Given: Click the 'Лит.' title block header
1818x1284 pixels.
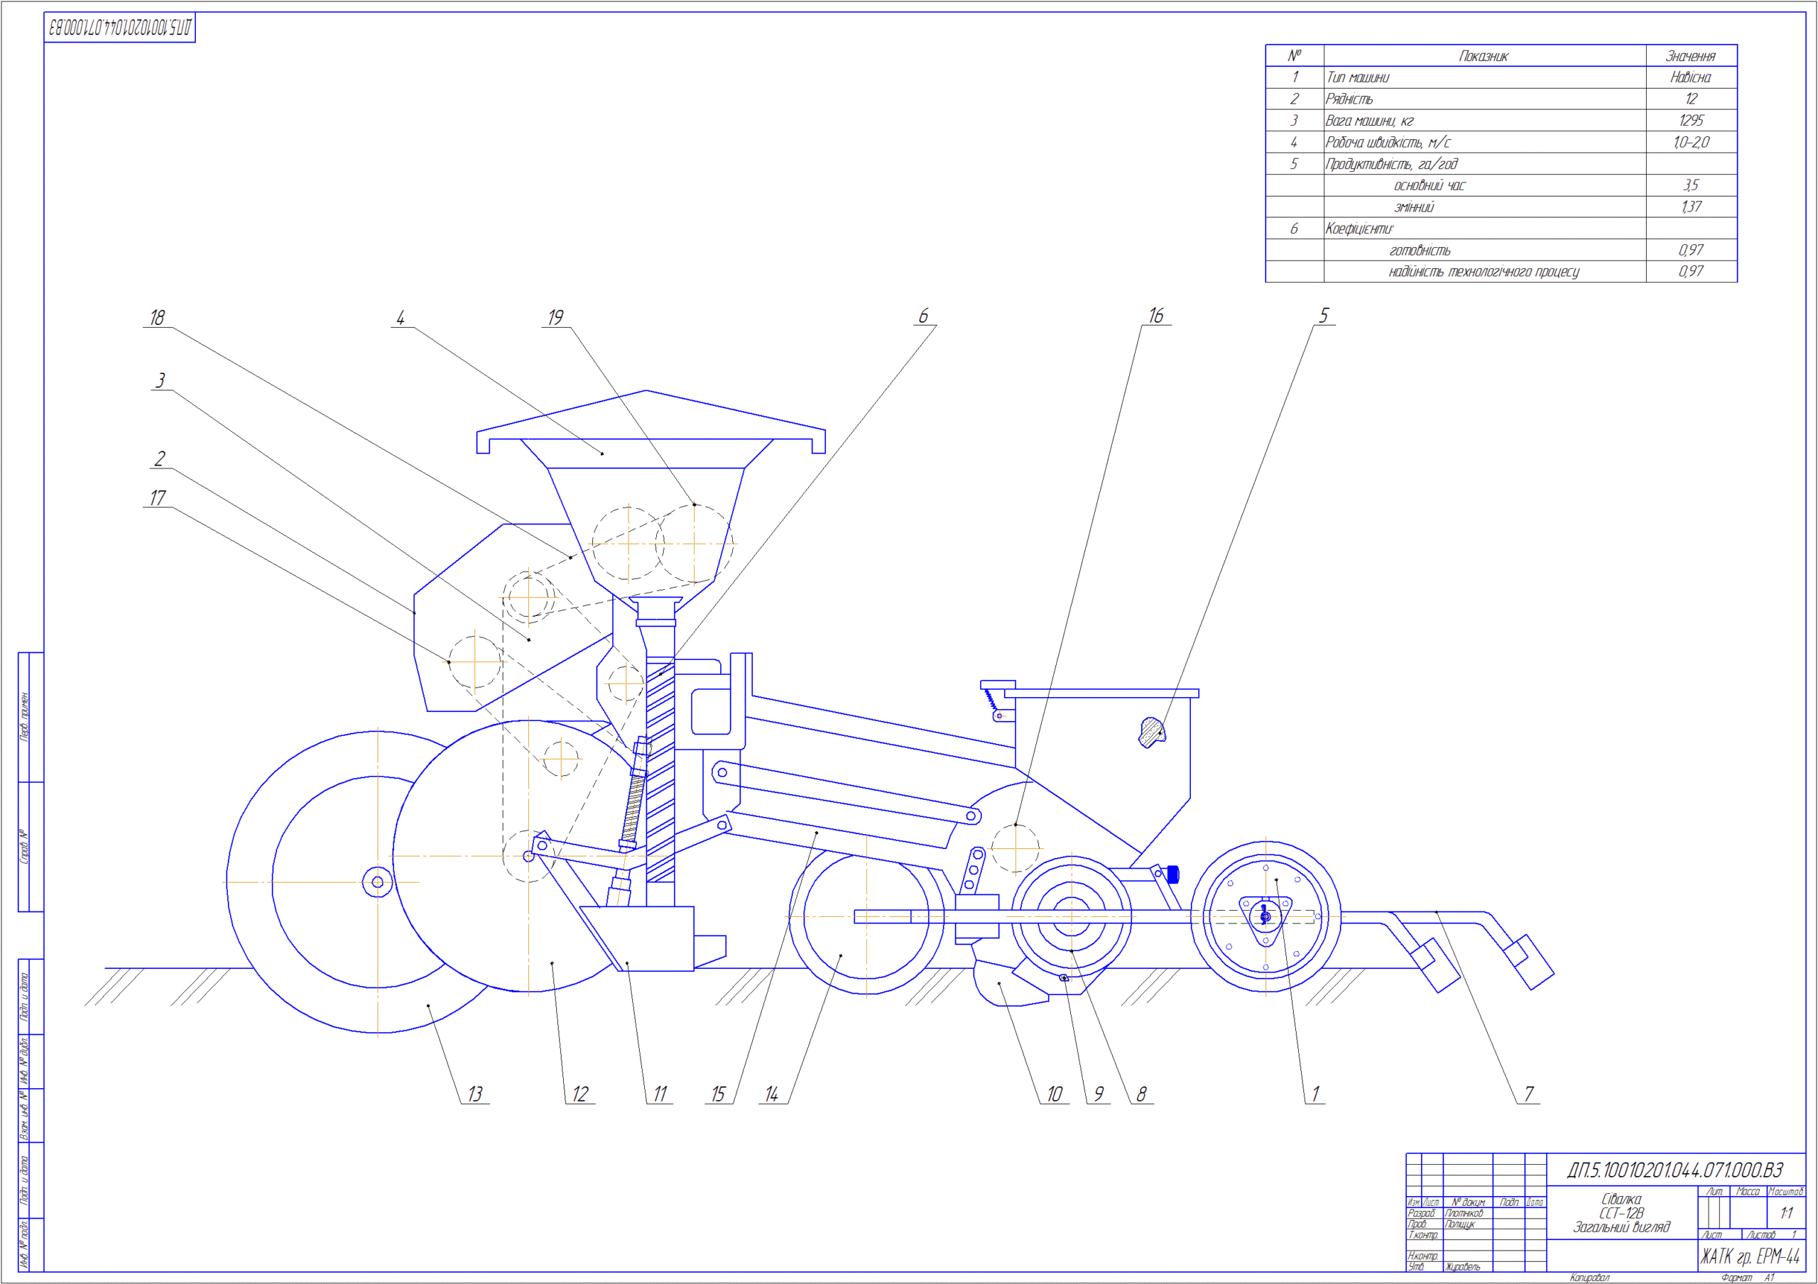Looking at the screenshot, I should point(1714,1192).
